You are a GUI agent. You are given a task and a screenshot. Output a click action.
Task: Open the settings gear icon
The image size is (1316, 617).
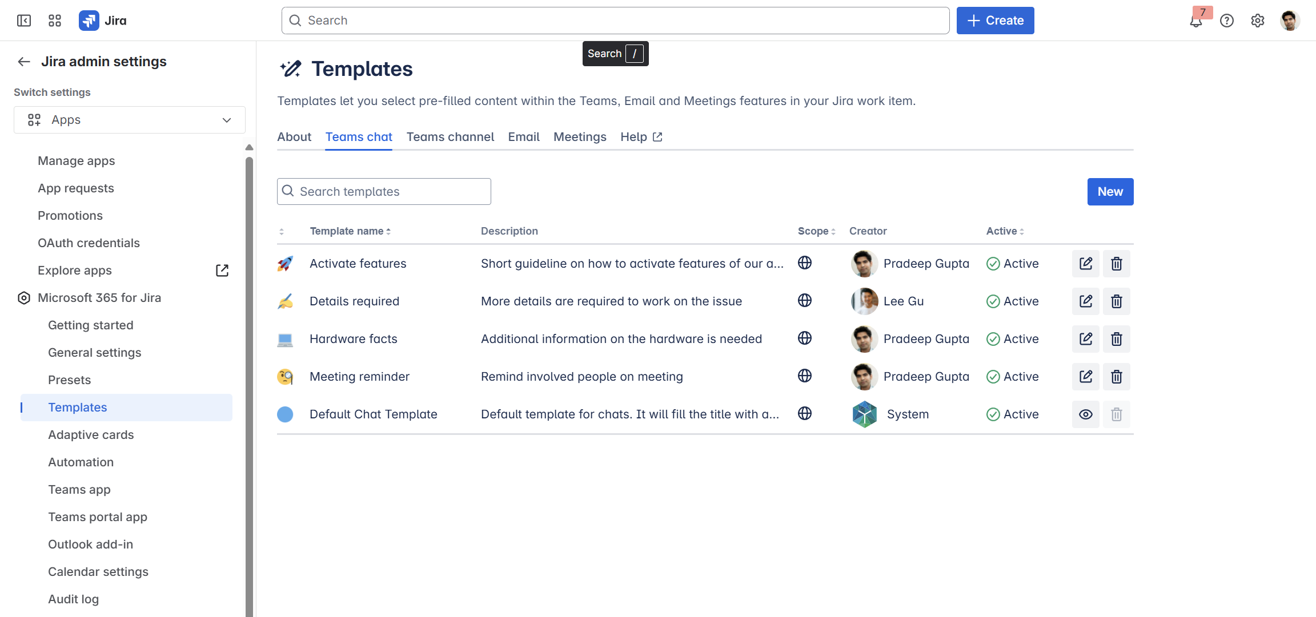(1257, 21)
